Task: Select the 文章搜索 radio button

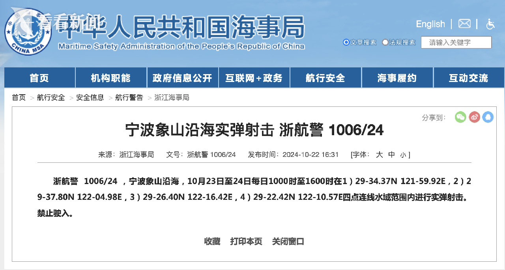Action: pos(346,42)
